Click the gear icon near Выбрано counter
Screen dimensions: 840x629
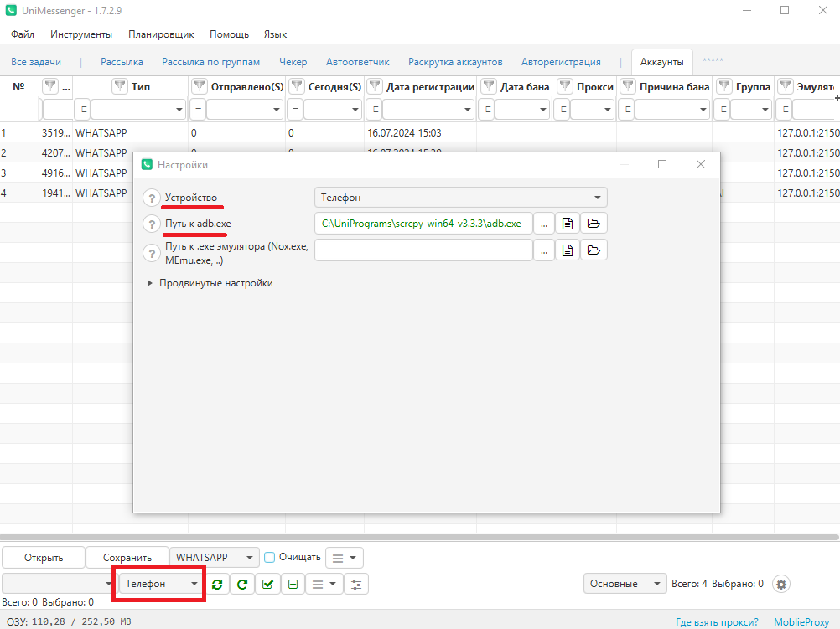tap(780, 584)
